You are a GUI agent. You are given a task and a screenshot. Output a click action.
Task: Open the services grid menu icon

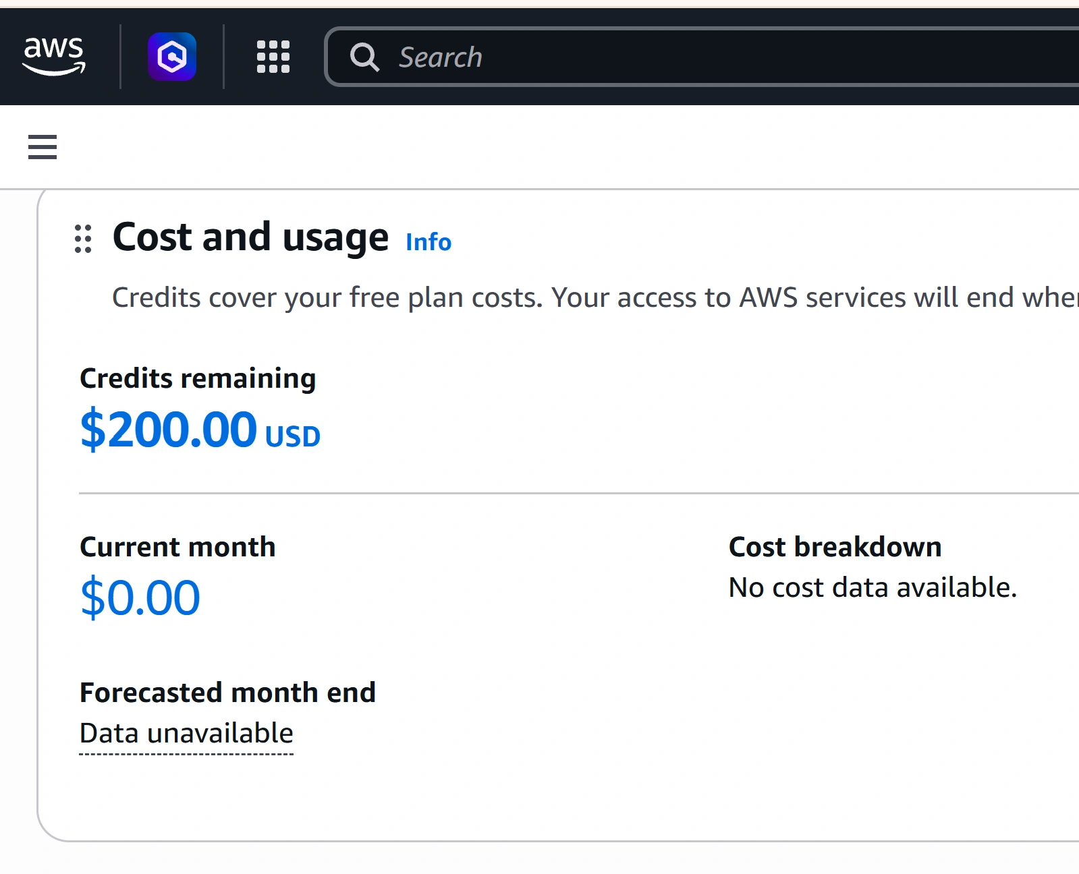point(273,57)
